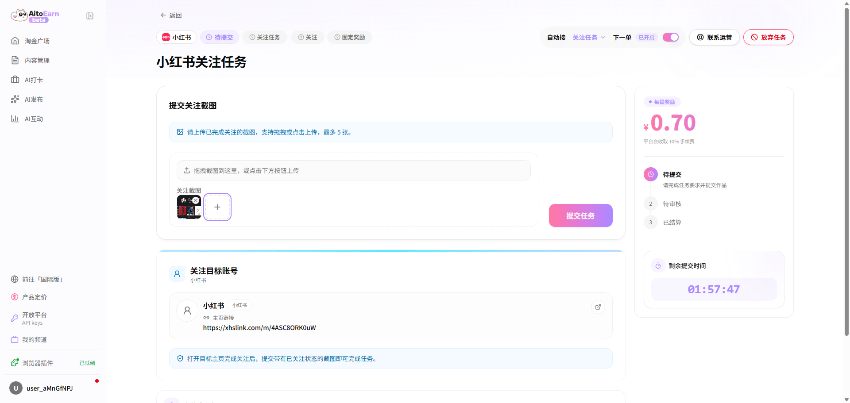Click the AitoEarn beta logo
Screen dimensions: 850x403
(x=35, y=16)
